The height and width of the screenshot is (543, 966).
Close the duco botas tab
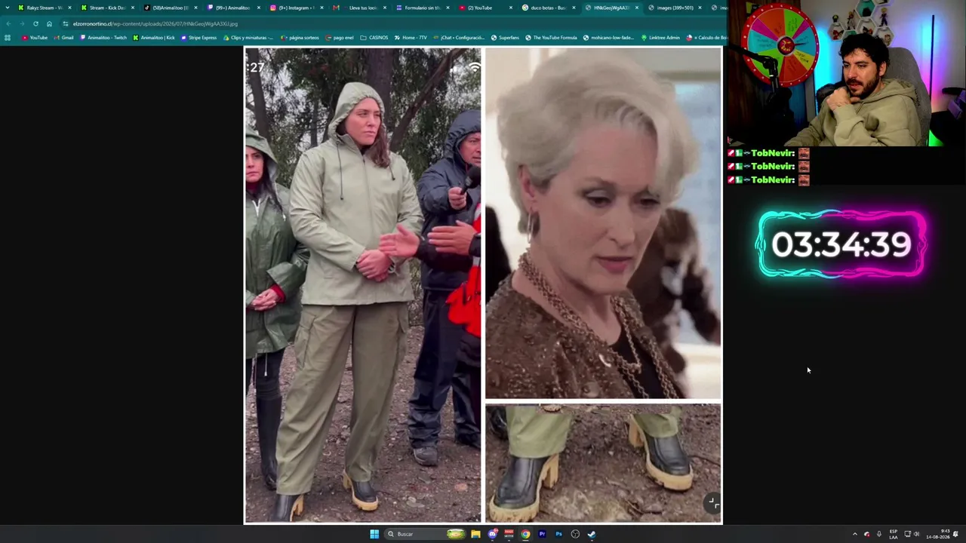pyautogui.click(x=574, y=8)
